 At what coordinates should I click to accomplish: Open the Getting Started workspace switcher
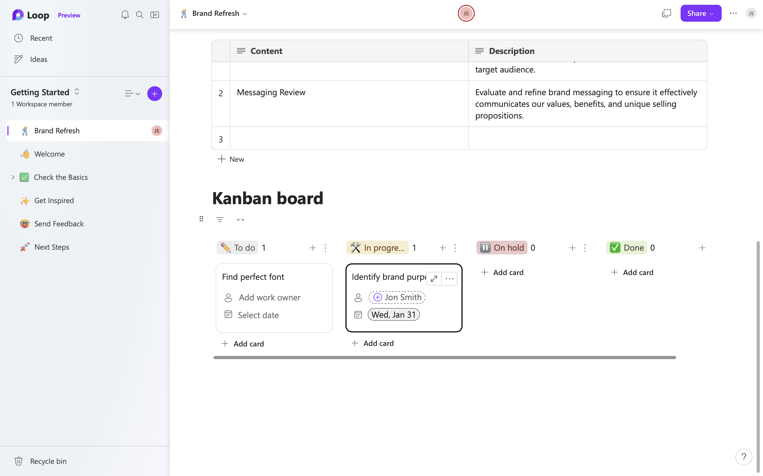click(77, 92)
